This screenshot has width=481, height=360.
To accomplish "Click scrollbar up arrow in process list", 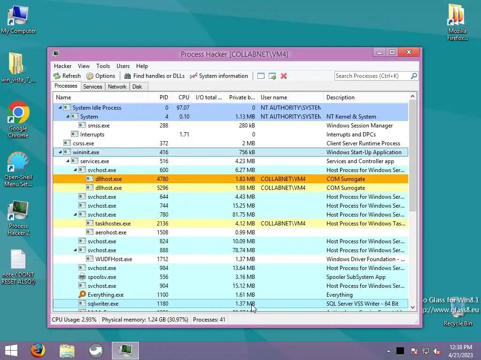I will pyautogui.click(x=412, y=97).
